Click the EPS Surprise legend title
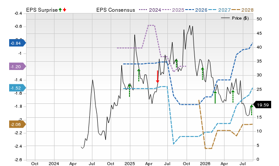The height and width of the screenshot is (166, 279). (x=42, y=10)
